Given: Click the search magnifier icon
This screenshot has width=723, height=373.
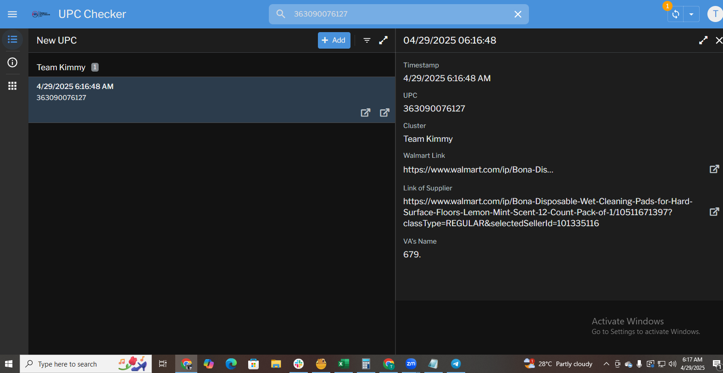Looking at the screenshot, I should click(281, 14).
